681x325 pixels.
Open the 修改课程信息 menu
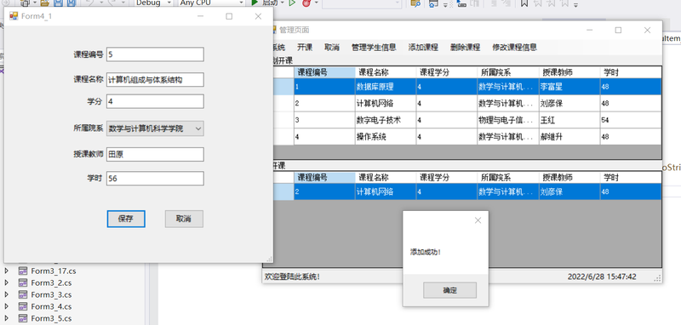click(515, 48)
